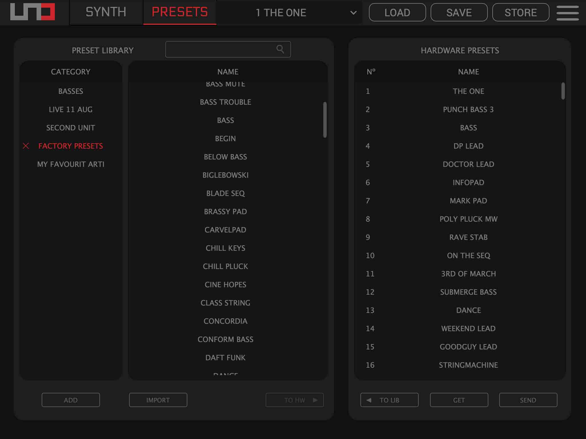Click the SAVE button
Viewport: 586px width, 439px height.
pyautogui.click(x=459, y=13)
